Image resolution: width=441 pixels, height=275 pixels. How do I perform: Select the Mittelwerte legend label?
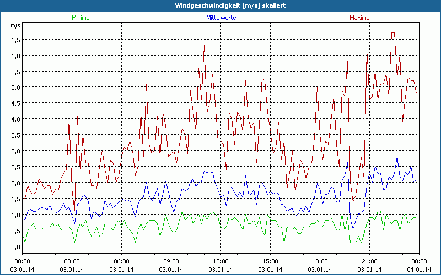click(220, 18)
